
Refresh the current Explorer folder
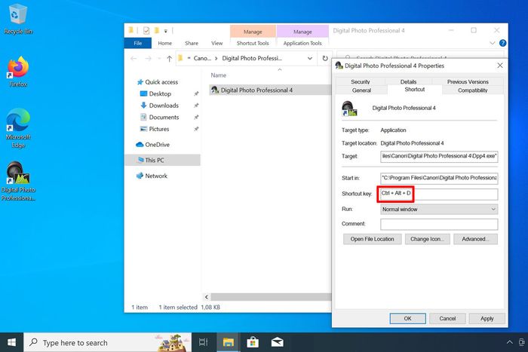[x=325, y=58]
